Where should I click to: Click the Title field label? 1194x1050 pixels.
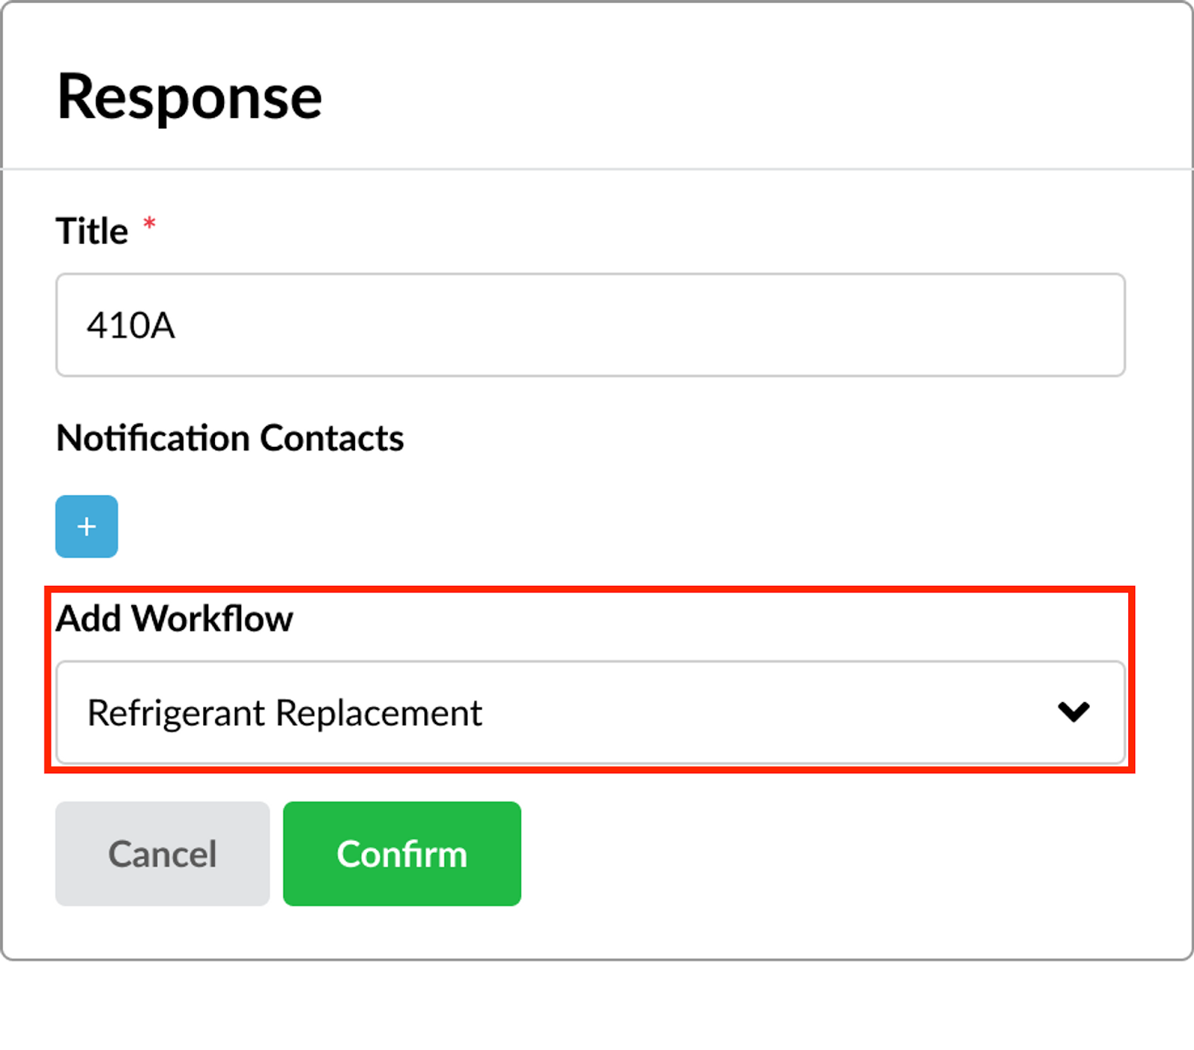[x=92, y=231]
